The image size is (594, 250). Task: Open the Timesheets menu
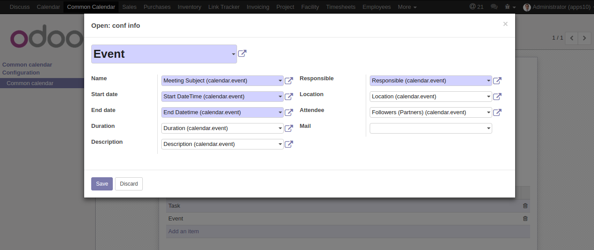coord(341,7)
